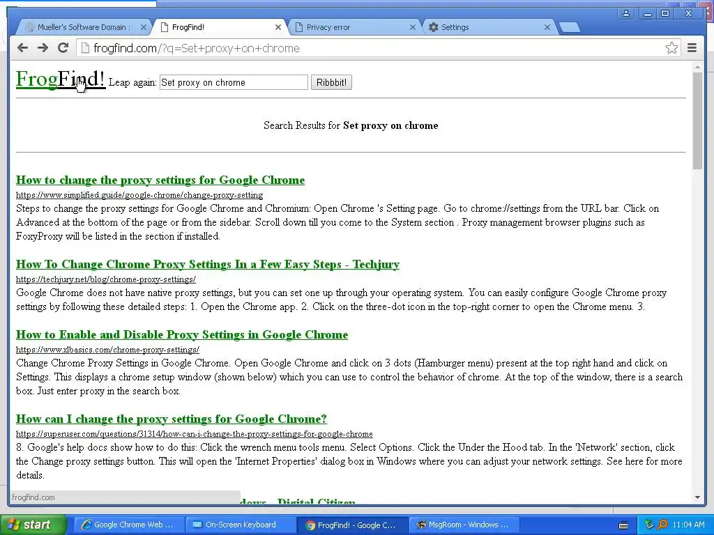Close the Privacy error tab

pyautogui.click(x=413, y=27)
